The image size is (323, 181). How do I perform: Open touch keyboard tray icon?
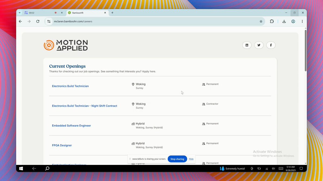(x=281, y=169)
